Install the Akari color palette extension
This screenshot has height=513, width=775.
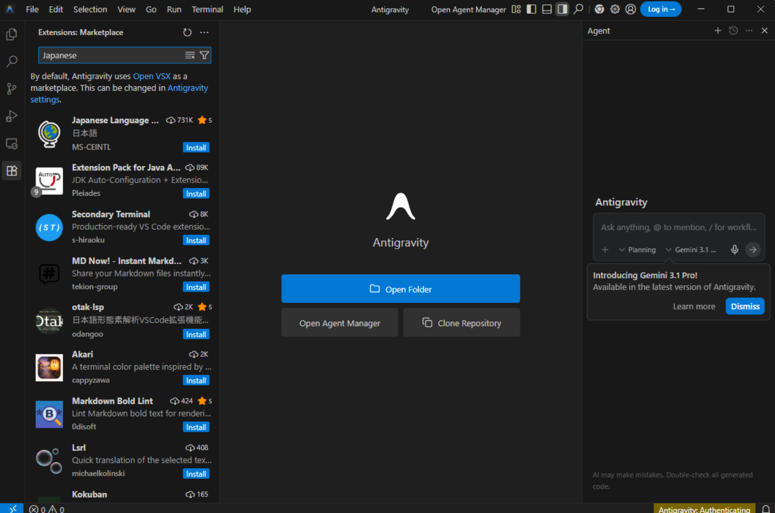[196, 381]
